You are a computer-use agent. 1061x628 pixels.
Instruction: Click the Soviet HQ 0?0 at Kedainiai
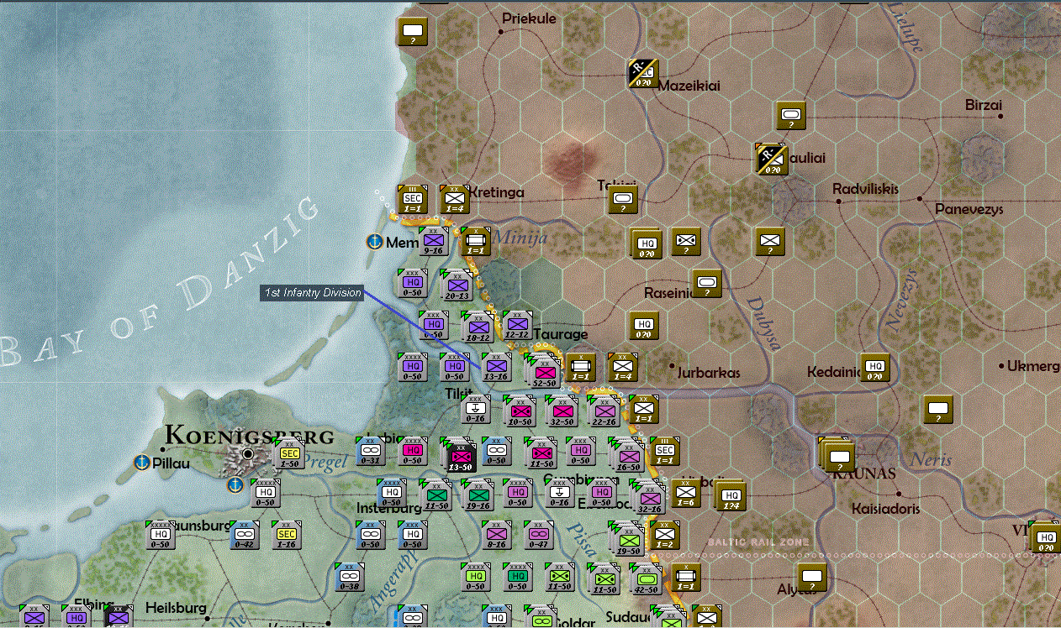click(875, 368)
